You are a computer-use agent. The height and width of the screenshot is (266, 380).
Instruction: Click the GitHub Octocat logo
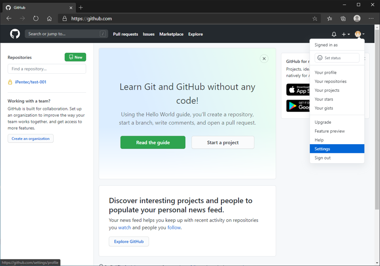[15, 34]
